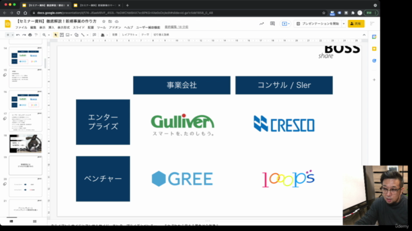Open the ツール menu
This screenshot has height=231, width=412.
click(102, 28)
